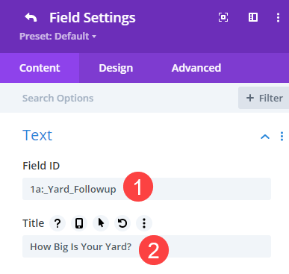
Task: Click the Title reset undo icon
Action: (x=122, y=223)
